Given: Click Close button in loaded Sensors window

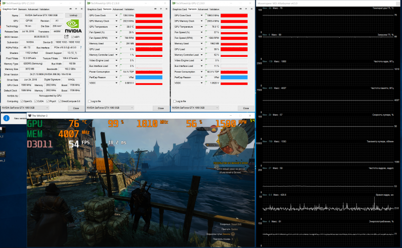Looking at the screenshot, I should point(246,108).
